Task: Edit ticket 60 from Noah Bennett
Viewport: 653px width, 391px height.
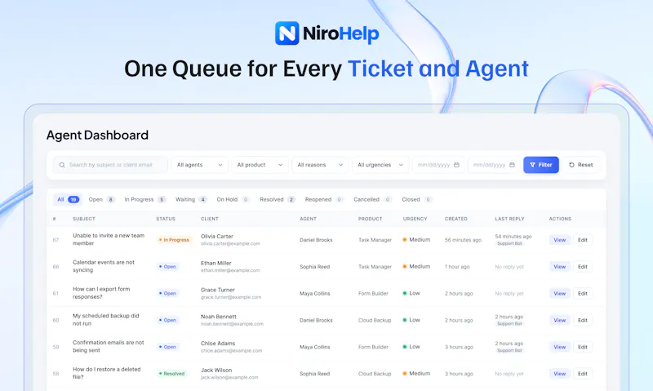Action: click(x=583, y=320)
